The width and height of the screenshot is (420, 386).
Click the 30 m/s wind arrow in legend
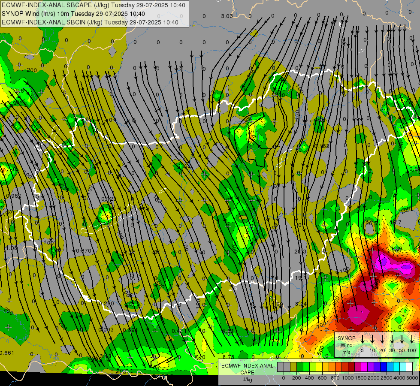coord(392,339)
